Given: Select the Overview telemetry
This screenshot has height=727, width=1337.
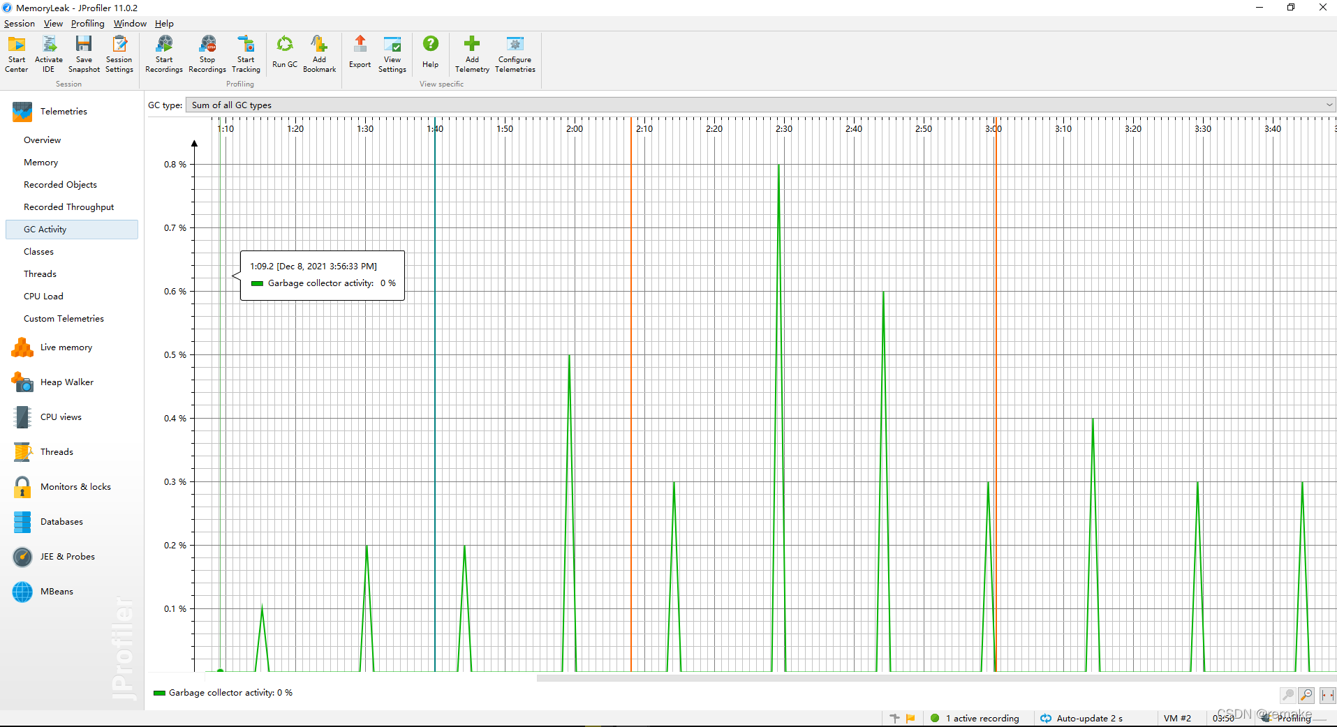Looking at the screenshot, I should (43, 140).
